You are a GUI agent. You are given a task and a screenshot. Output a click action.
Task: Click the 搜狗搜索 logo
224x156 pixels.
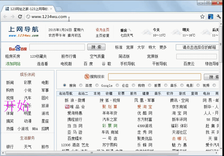94,77
